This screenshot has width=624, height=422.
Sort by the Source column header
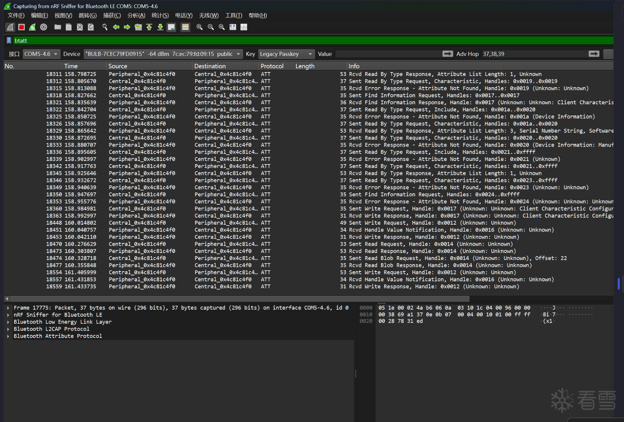coord(150,66)
